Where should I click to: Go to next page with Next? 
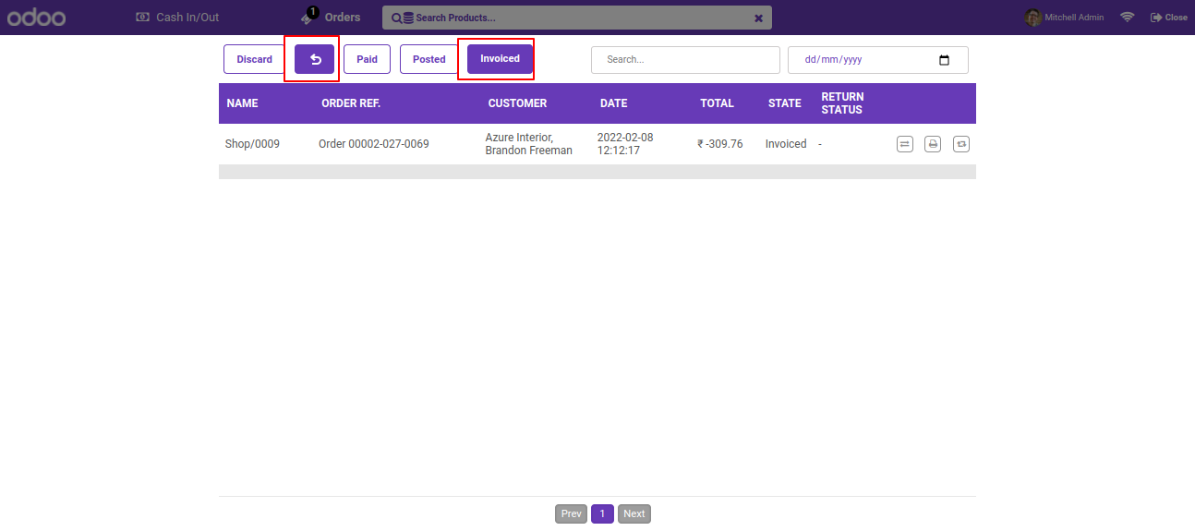tap(634, 513)
